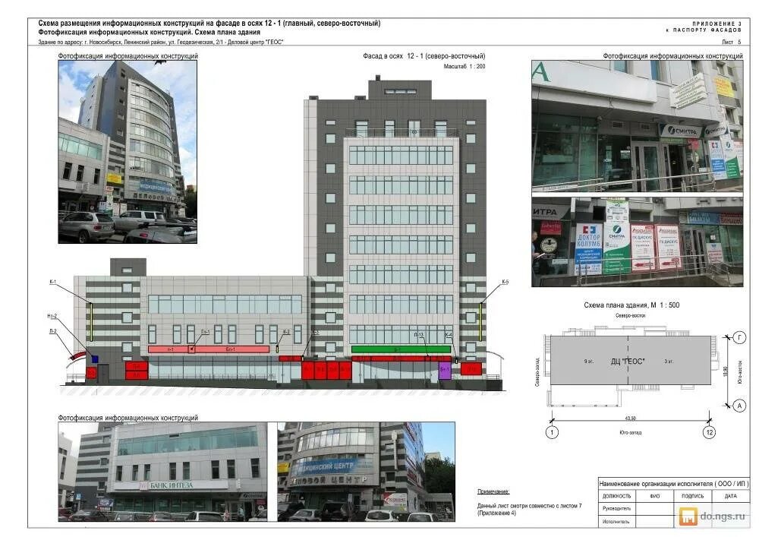Click the 'Руководитель' row label
This screenshot has width=759, height=537.
coord(616,509)
